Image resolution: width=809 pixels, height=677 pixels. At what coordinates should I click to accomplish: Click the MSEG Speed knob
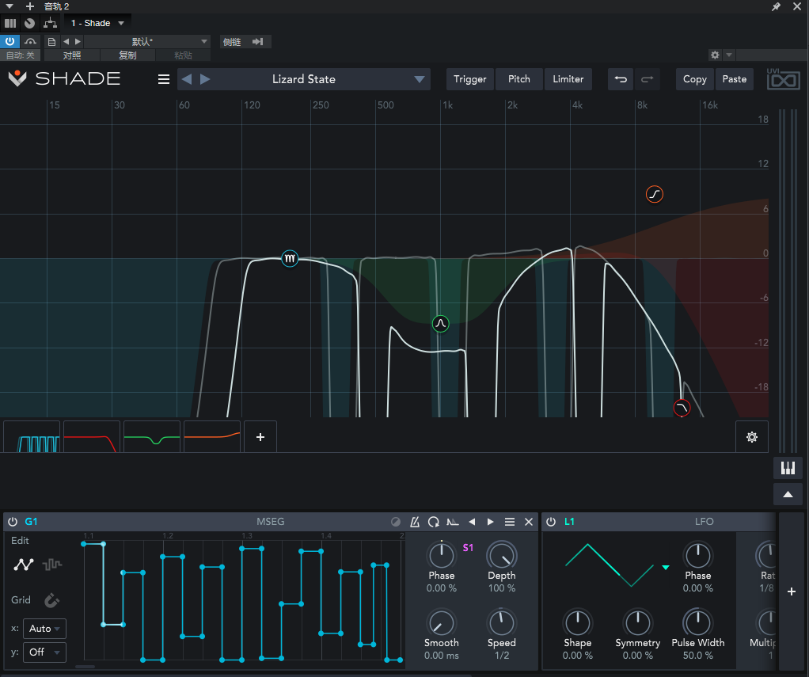tap(502, 623)
